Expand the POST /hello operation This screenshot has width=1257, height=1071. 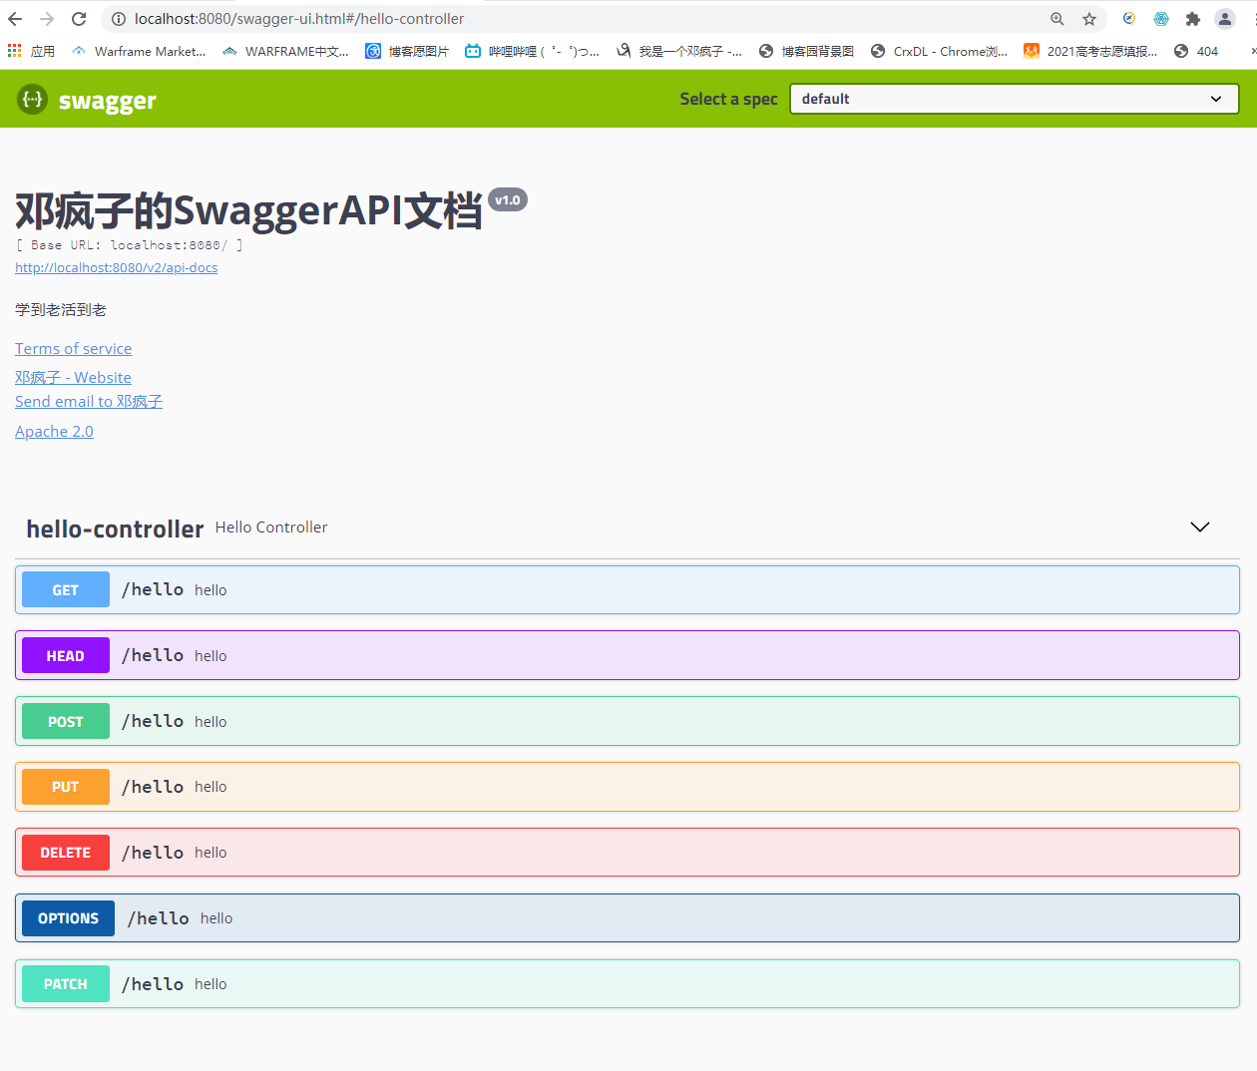click(x=628, y=721)
